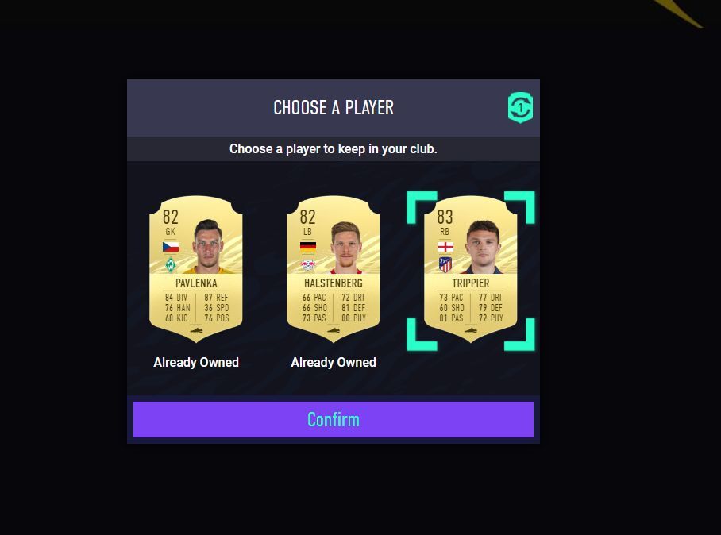Select the Pavlenka goalkeeper card
The height and width of the screenshot is (535, 721).
(196, 269)
